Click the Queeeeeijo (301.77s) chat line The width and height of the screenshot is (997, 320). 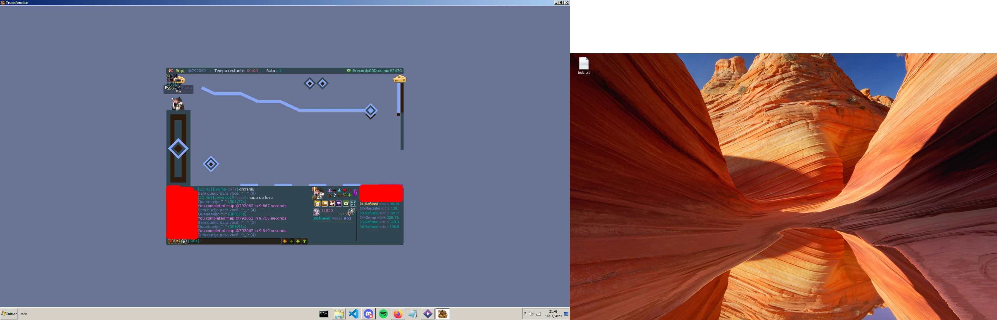click(x=222, y=202)
